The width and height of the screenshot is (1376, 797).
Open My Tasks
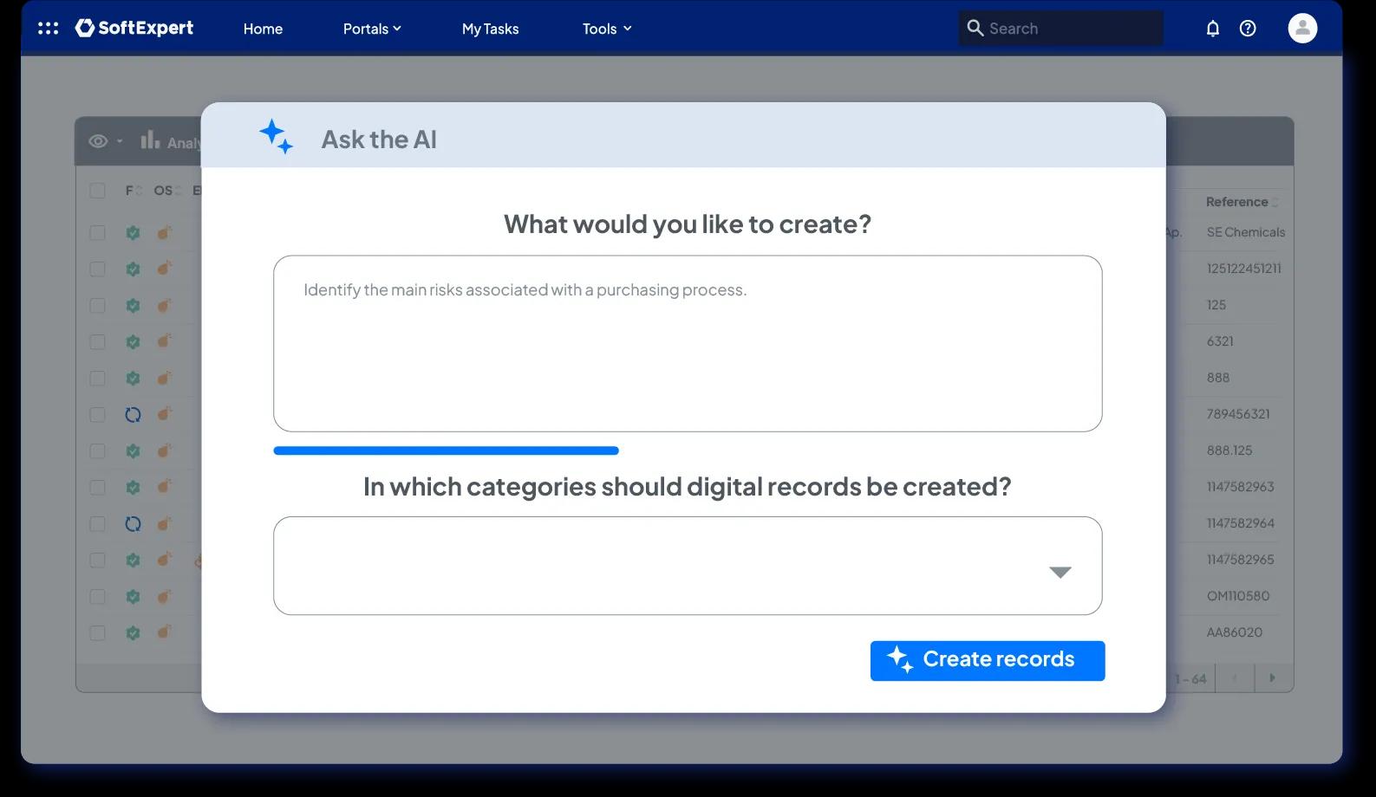click(x=490, y=29)
